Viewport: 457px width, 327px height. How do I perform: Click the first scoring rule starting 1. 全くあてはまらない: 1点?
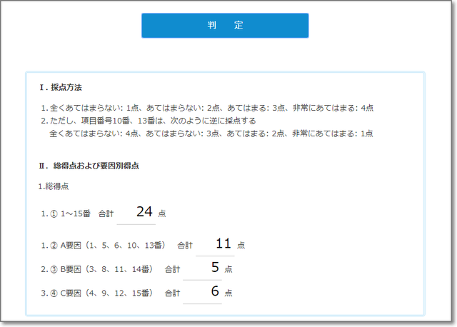click(207, 108)
